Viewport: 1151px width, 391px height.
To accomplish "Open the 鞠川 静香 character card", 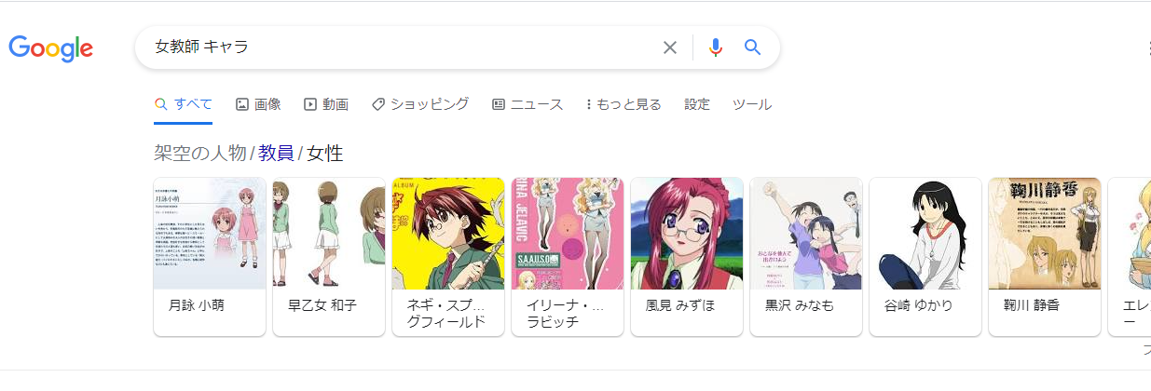I will (x=1045, y=256).
